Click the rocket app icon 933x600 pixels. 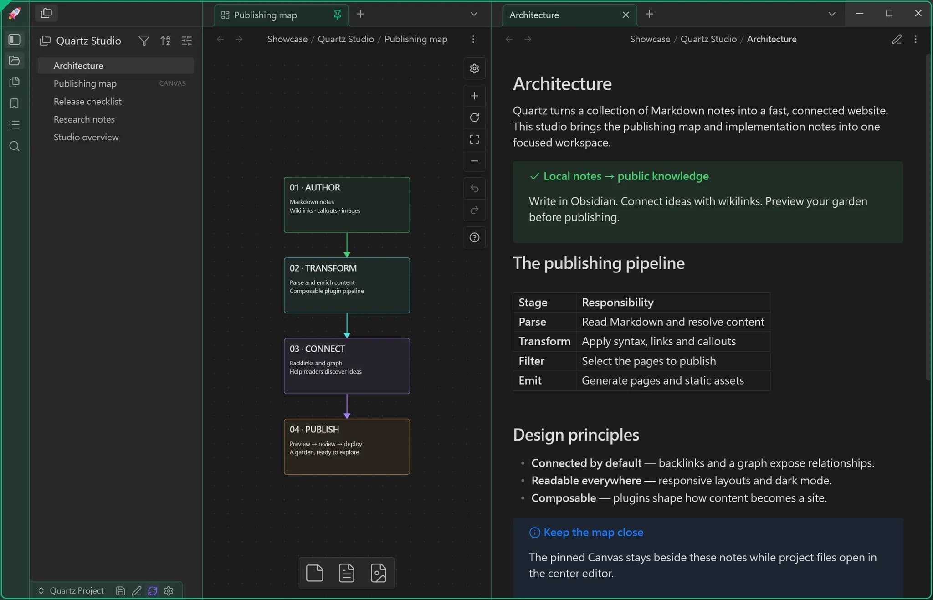point(15,13)
